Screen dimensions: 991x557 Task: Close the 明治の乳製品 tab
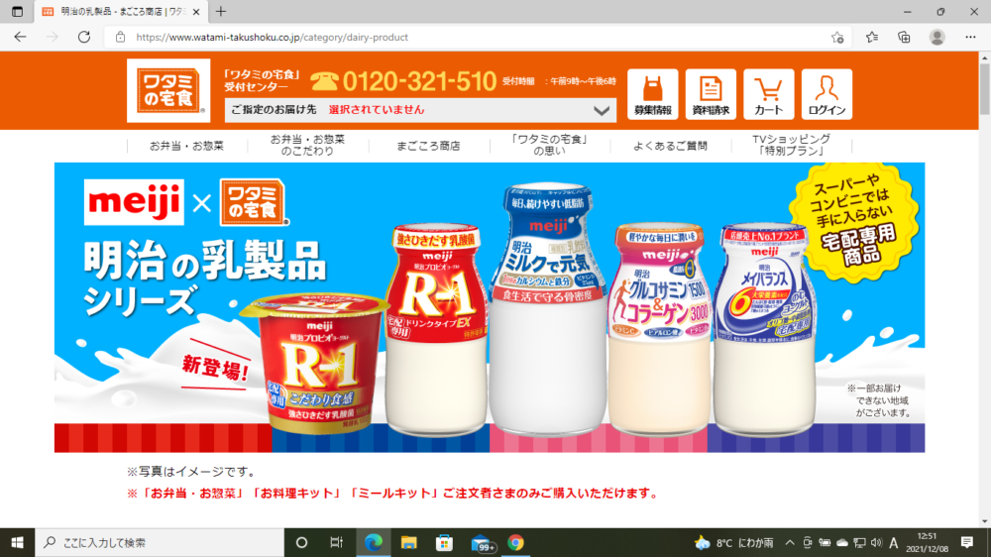click(x=196, y=11)
